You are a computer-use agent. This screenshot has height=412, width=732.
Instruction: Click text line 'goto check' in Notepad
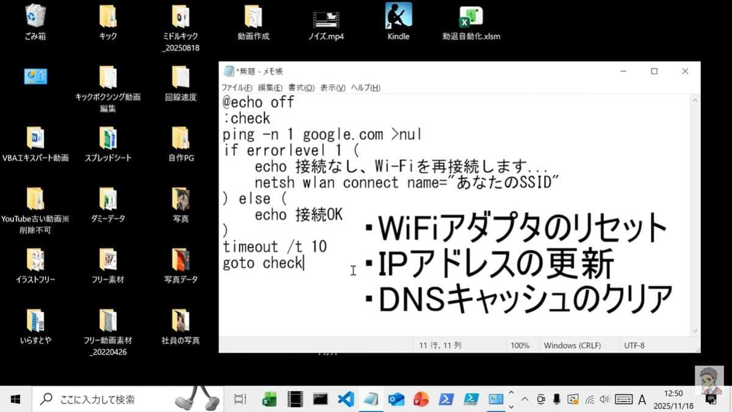click(263, 263)
